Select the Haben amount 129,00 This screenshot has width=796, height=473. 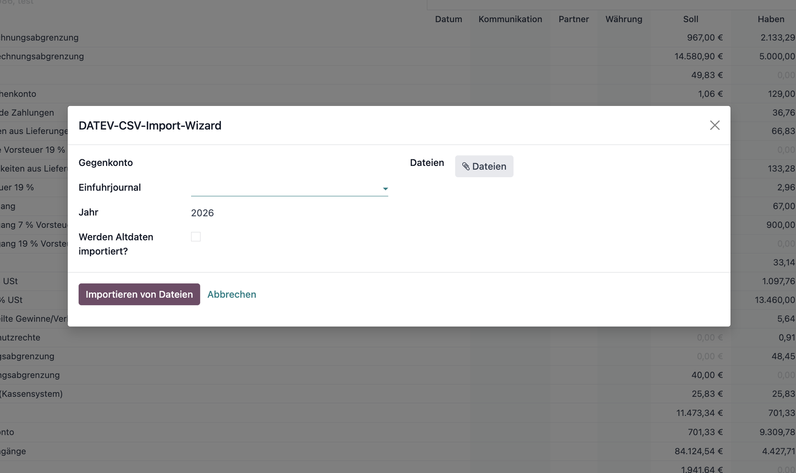[x=781, y=94]
